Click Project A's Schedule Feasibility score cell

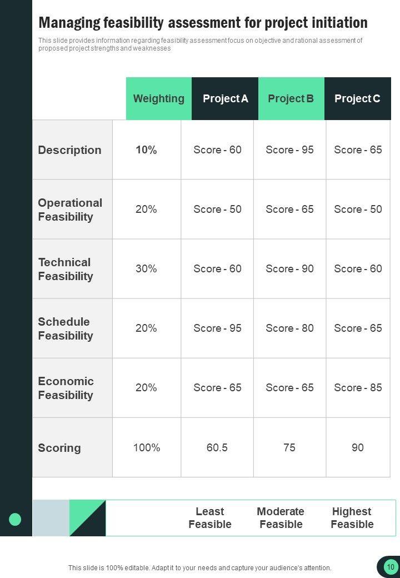(x=217, y=328)
